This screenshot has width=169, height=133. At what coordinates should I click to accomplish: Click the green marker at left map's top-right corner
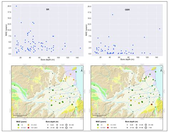tap(76, 72)
